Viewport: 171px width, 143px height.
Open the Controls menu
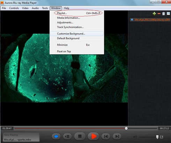click(x=14, y=8)
